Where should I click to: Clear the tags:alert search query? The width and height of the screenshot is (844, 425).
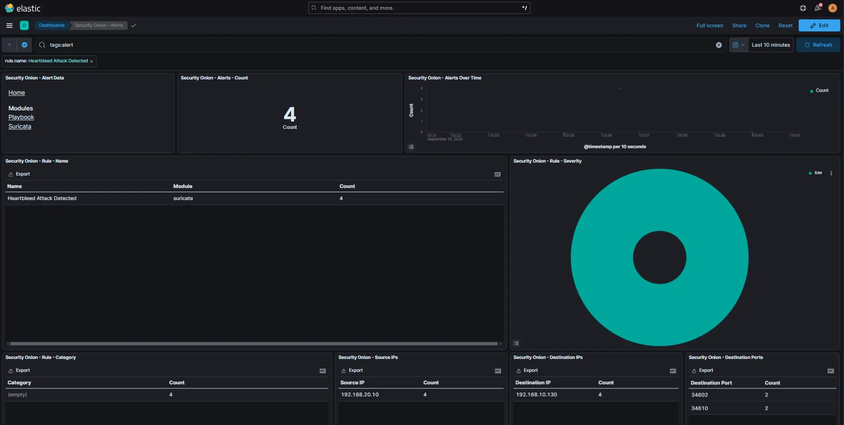pos(719,45)
